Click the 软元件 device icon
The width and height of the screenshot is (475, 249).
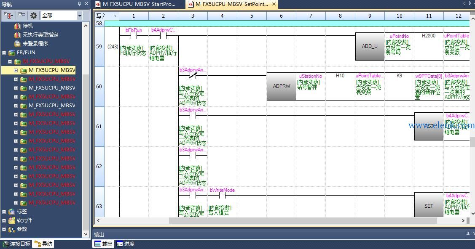[x=12, y=220]
